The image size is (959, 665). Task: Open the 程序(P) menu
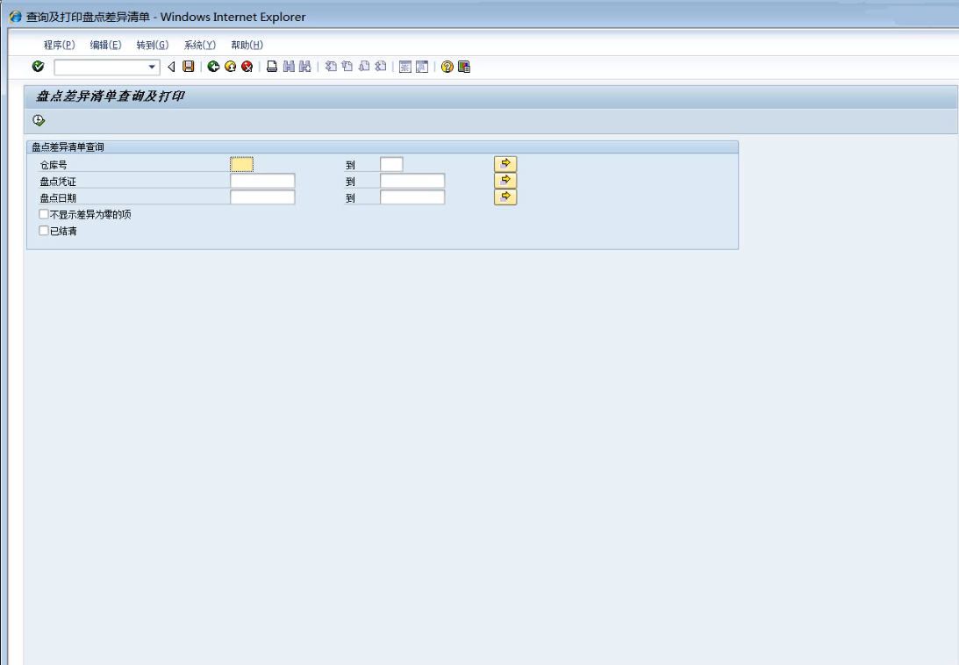pyautogui.click(x=59, y=46)
